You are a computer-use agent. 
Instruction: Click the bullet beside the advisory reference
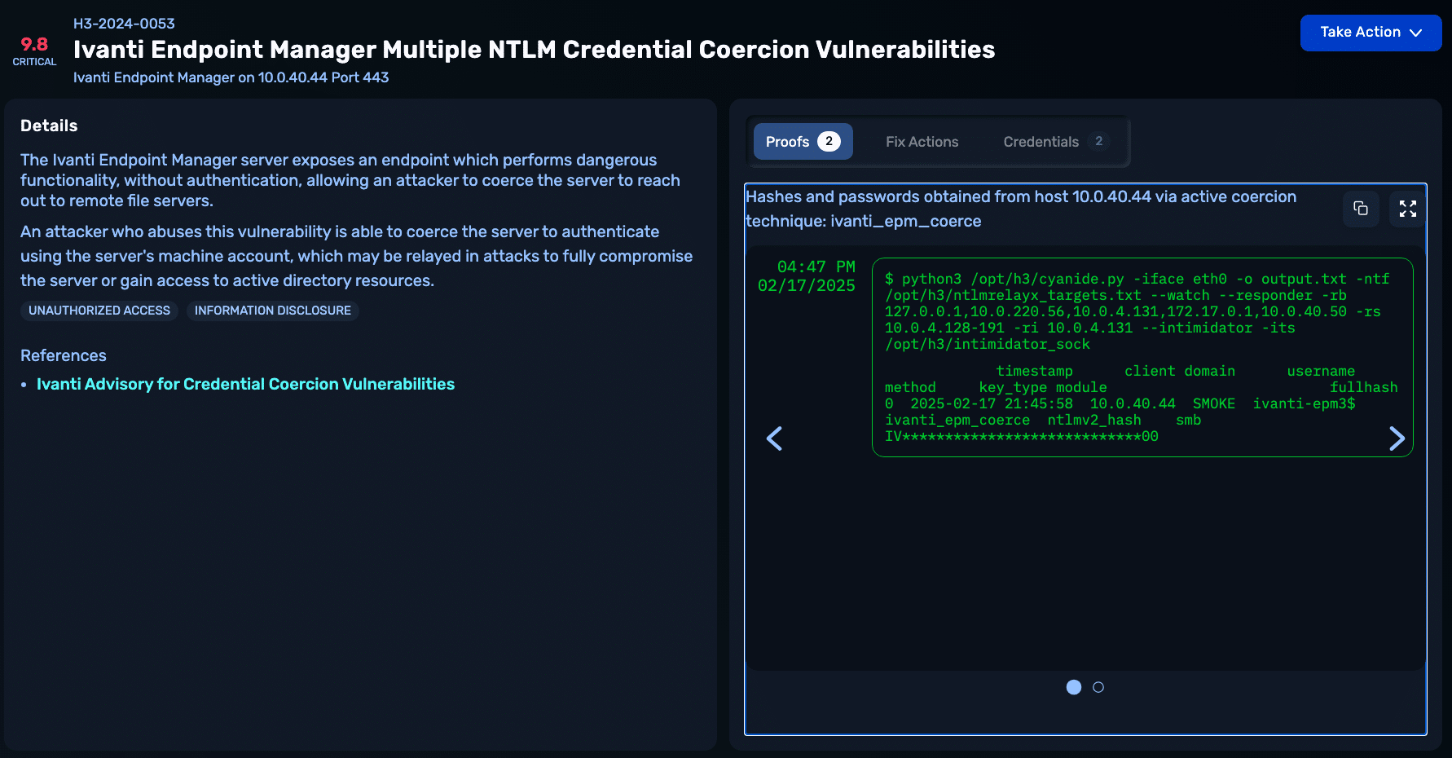tap(25, 384)
